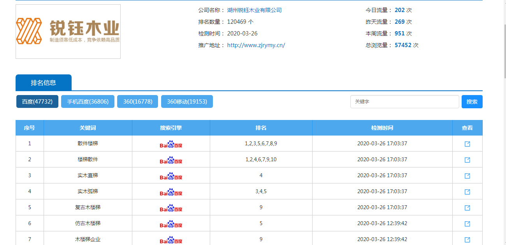The image size is (506, 245).
Task: Click the Baidu engine icon for 仿古木楼梯
Action: coord(171,223)
